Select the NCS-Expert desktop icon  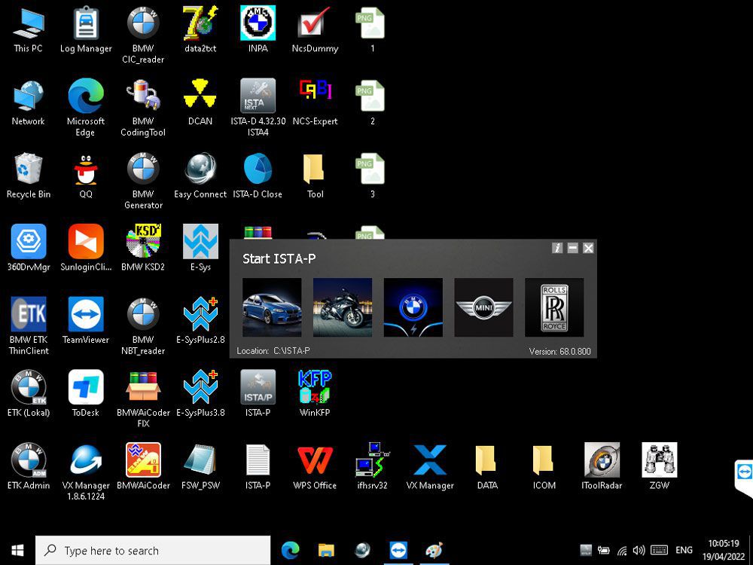tap(315, 102)
